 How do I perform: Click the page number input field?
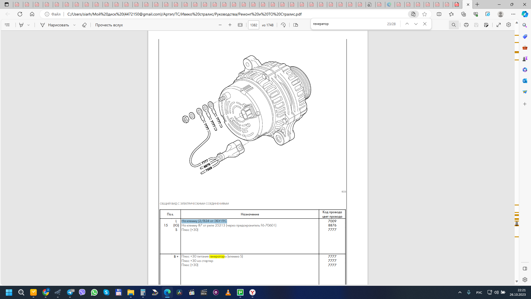[253, 25]
